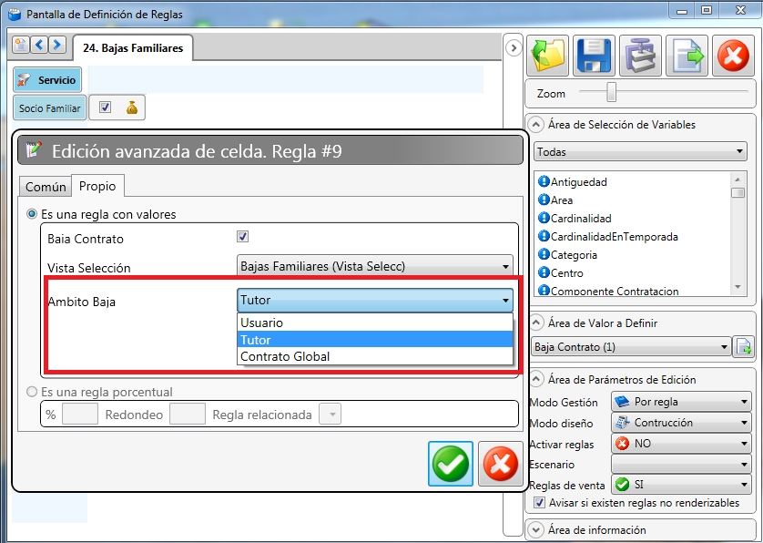The height and width of the screenshot is (543, 763).
Task: Select 'Es una regla con valores' radio
Action: pyautogui.click(x=32, y=214)
